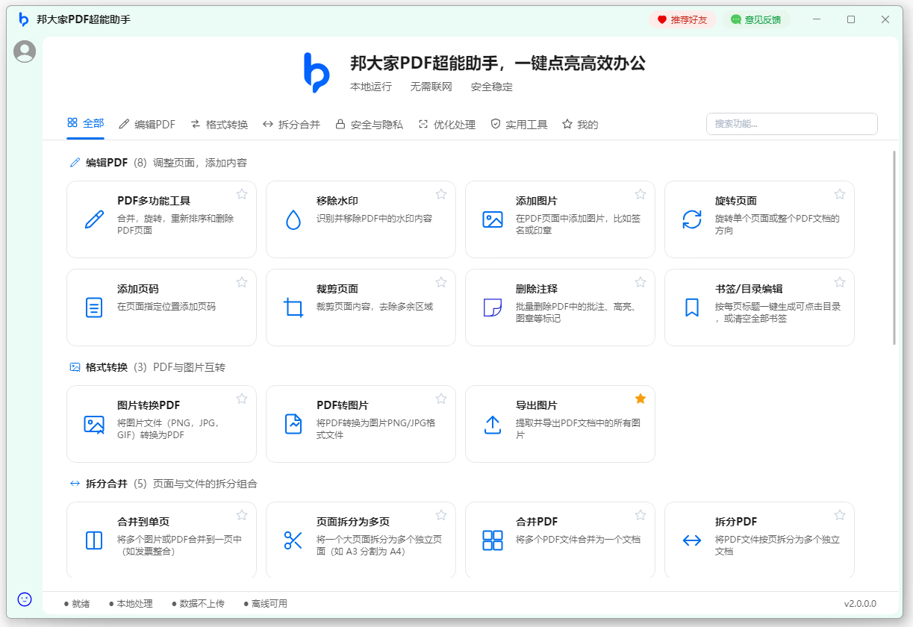Switch to the 优化处理 tab
913x627 pixels.
(x=446, y=125)
